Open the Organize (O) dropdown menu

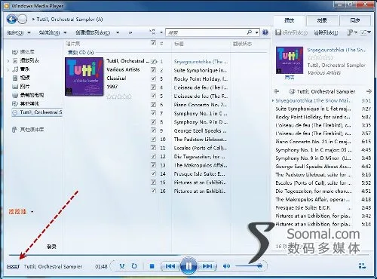coord(19,32)
